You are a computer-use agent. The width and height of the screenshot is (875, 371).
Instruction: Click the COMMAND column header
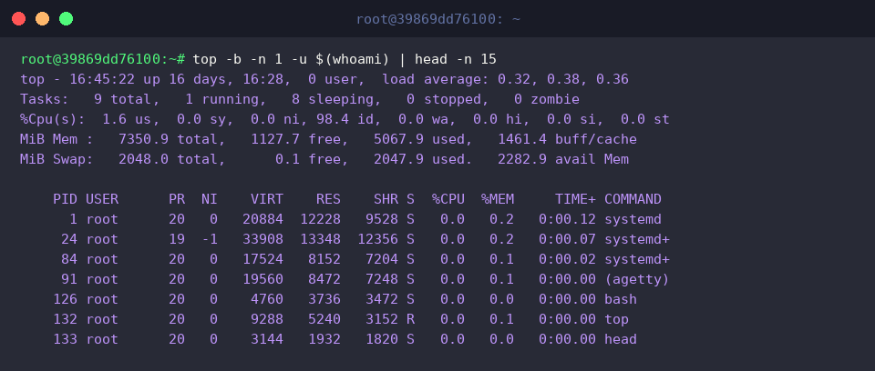(633, 199)
